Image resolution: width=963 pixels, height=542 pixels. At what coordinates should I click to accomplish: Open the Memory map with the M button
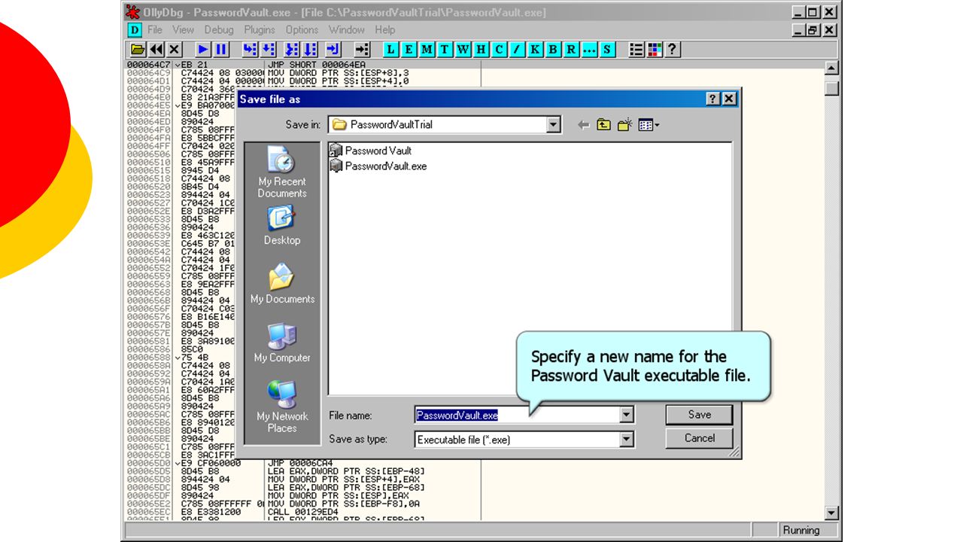(427, 50)
